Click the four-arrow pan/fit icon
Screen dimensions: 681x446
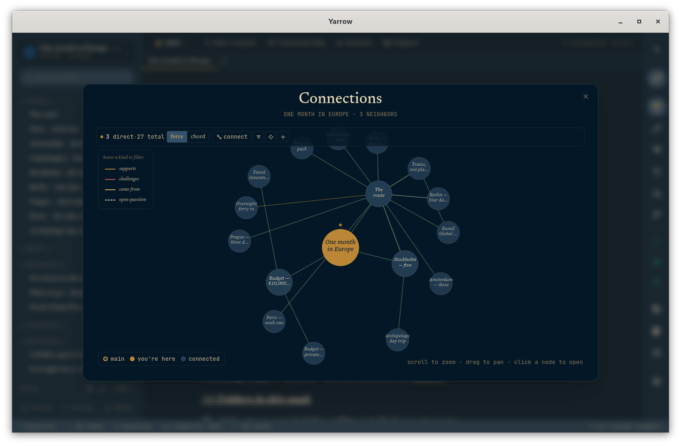coord(271,137)
